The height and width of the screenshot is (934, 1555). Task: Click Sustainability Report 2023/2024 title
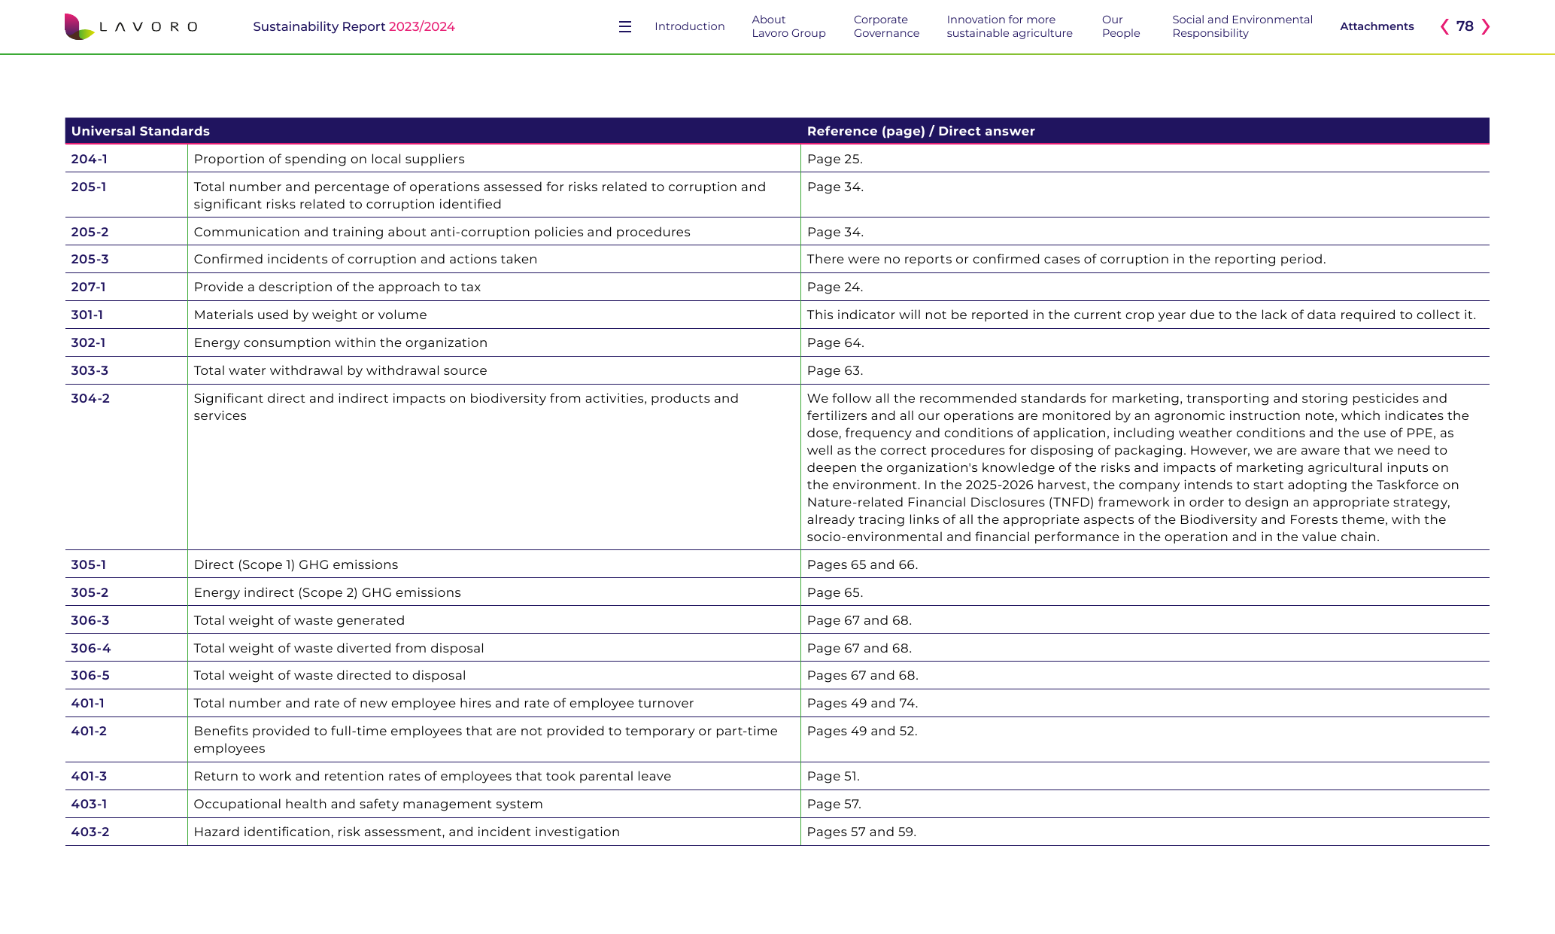pyautogui.click(x=354, y=26)
